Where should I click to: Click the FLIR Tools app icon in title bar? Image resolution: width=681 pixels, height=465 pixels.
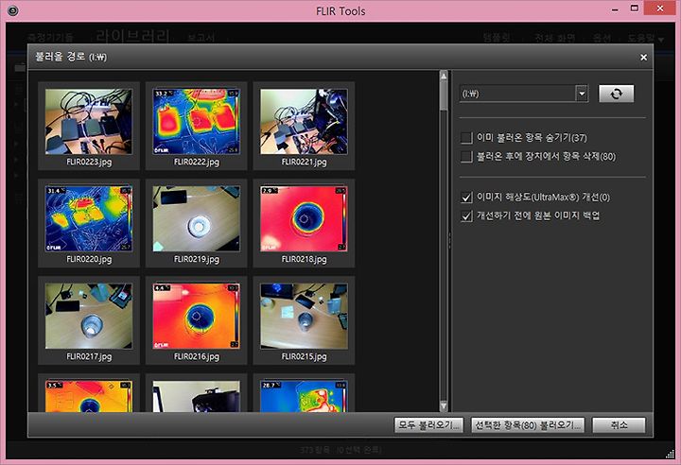(x=13, y=10)
